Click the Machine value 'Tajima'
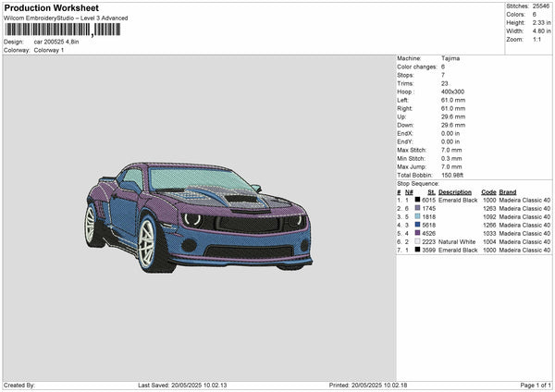 click(x=450, y=58)
